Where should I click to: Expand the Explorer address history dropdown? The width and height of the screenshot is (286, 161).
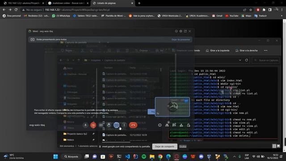(240, 60)
